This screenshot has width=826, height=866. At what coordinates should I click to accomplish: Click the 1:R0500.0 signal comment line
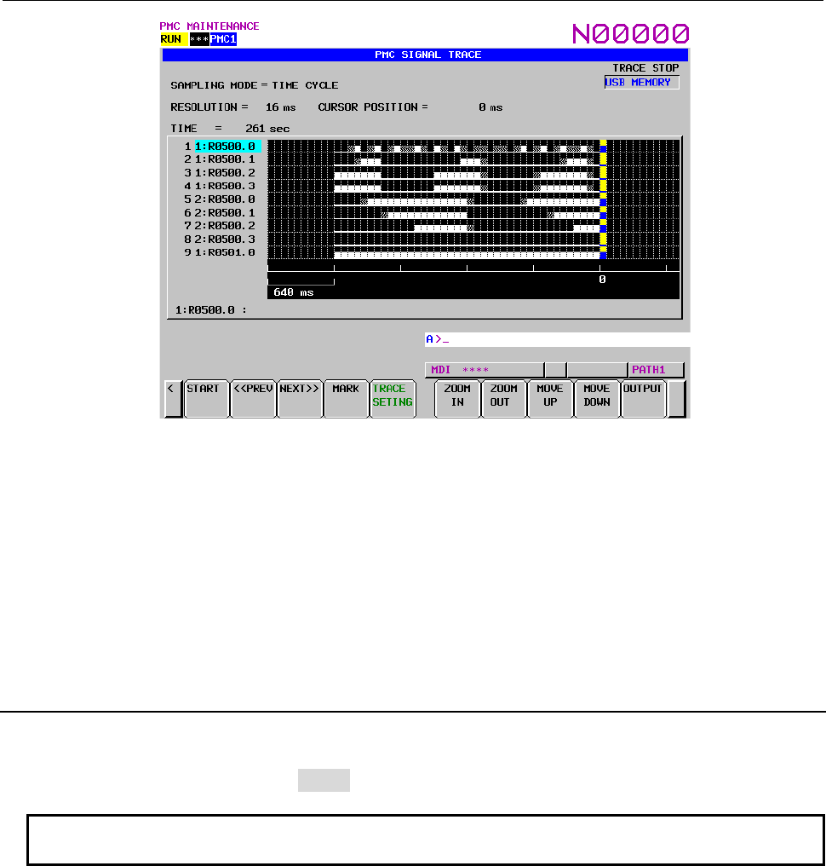click(211, 310)
